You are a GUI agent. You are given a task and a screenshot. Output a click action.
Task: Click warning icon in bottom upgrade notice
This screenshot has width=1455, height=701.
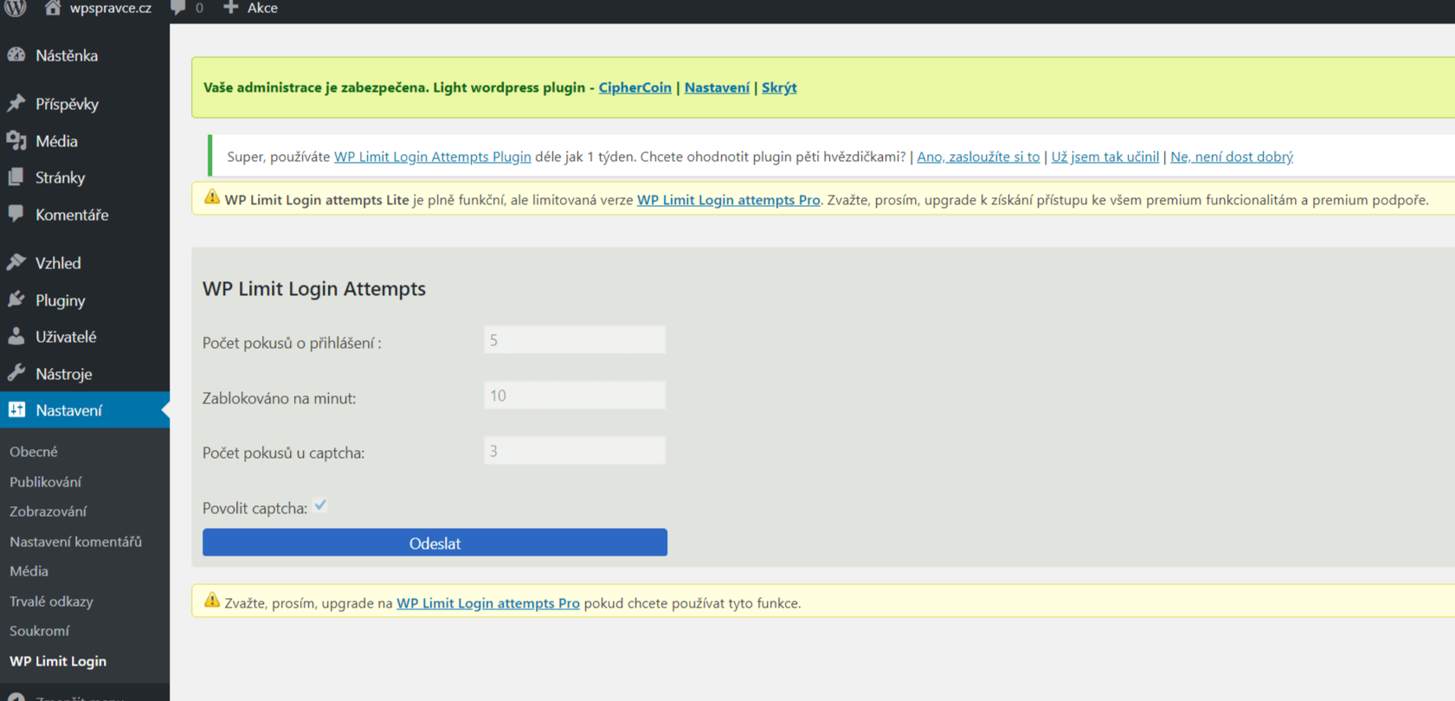[212, 601]
